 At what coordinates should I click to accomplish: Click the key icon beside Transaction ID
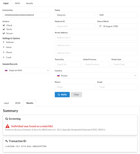(7, 141)
